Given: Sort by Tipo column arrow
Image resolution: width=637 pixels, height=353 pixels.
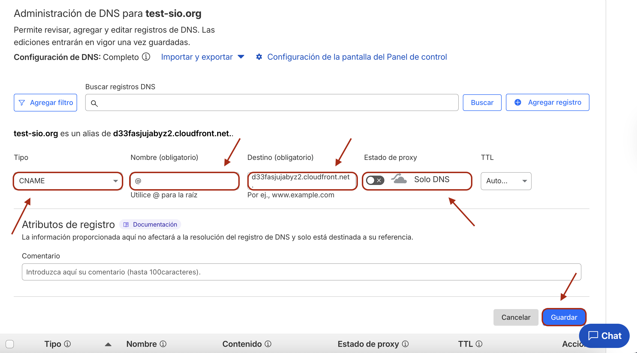Looking at the screenshot, I should (x=108, y=344).
